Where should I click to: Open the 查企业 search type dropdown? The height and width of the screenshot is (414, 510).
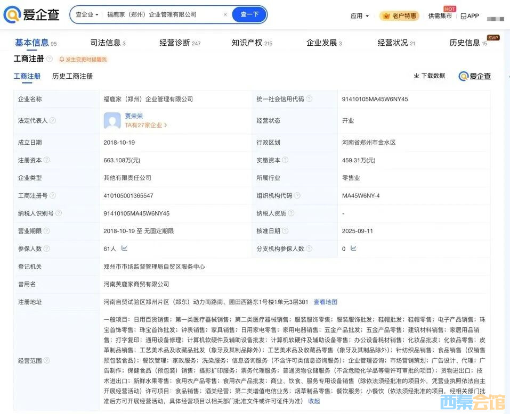tap(87, 15)
